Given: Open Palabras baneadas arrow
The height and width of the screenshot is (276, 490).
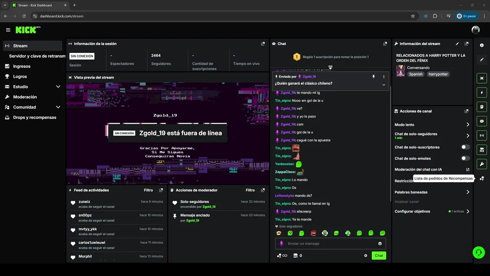Looking at the screenshot, I should [468, 192].
